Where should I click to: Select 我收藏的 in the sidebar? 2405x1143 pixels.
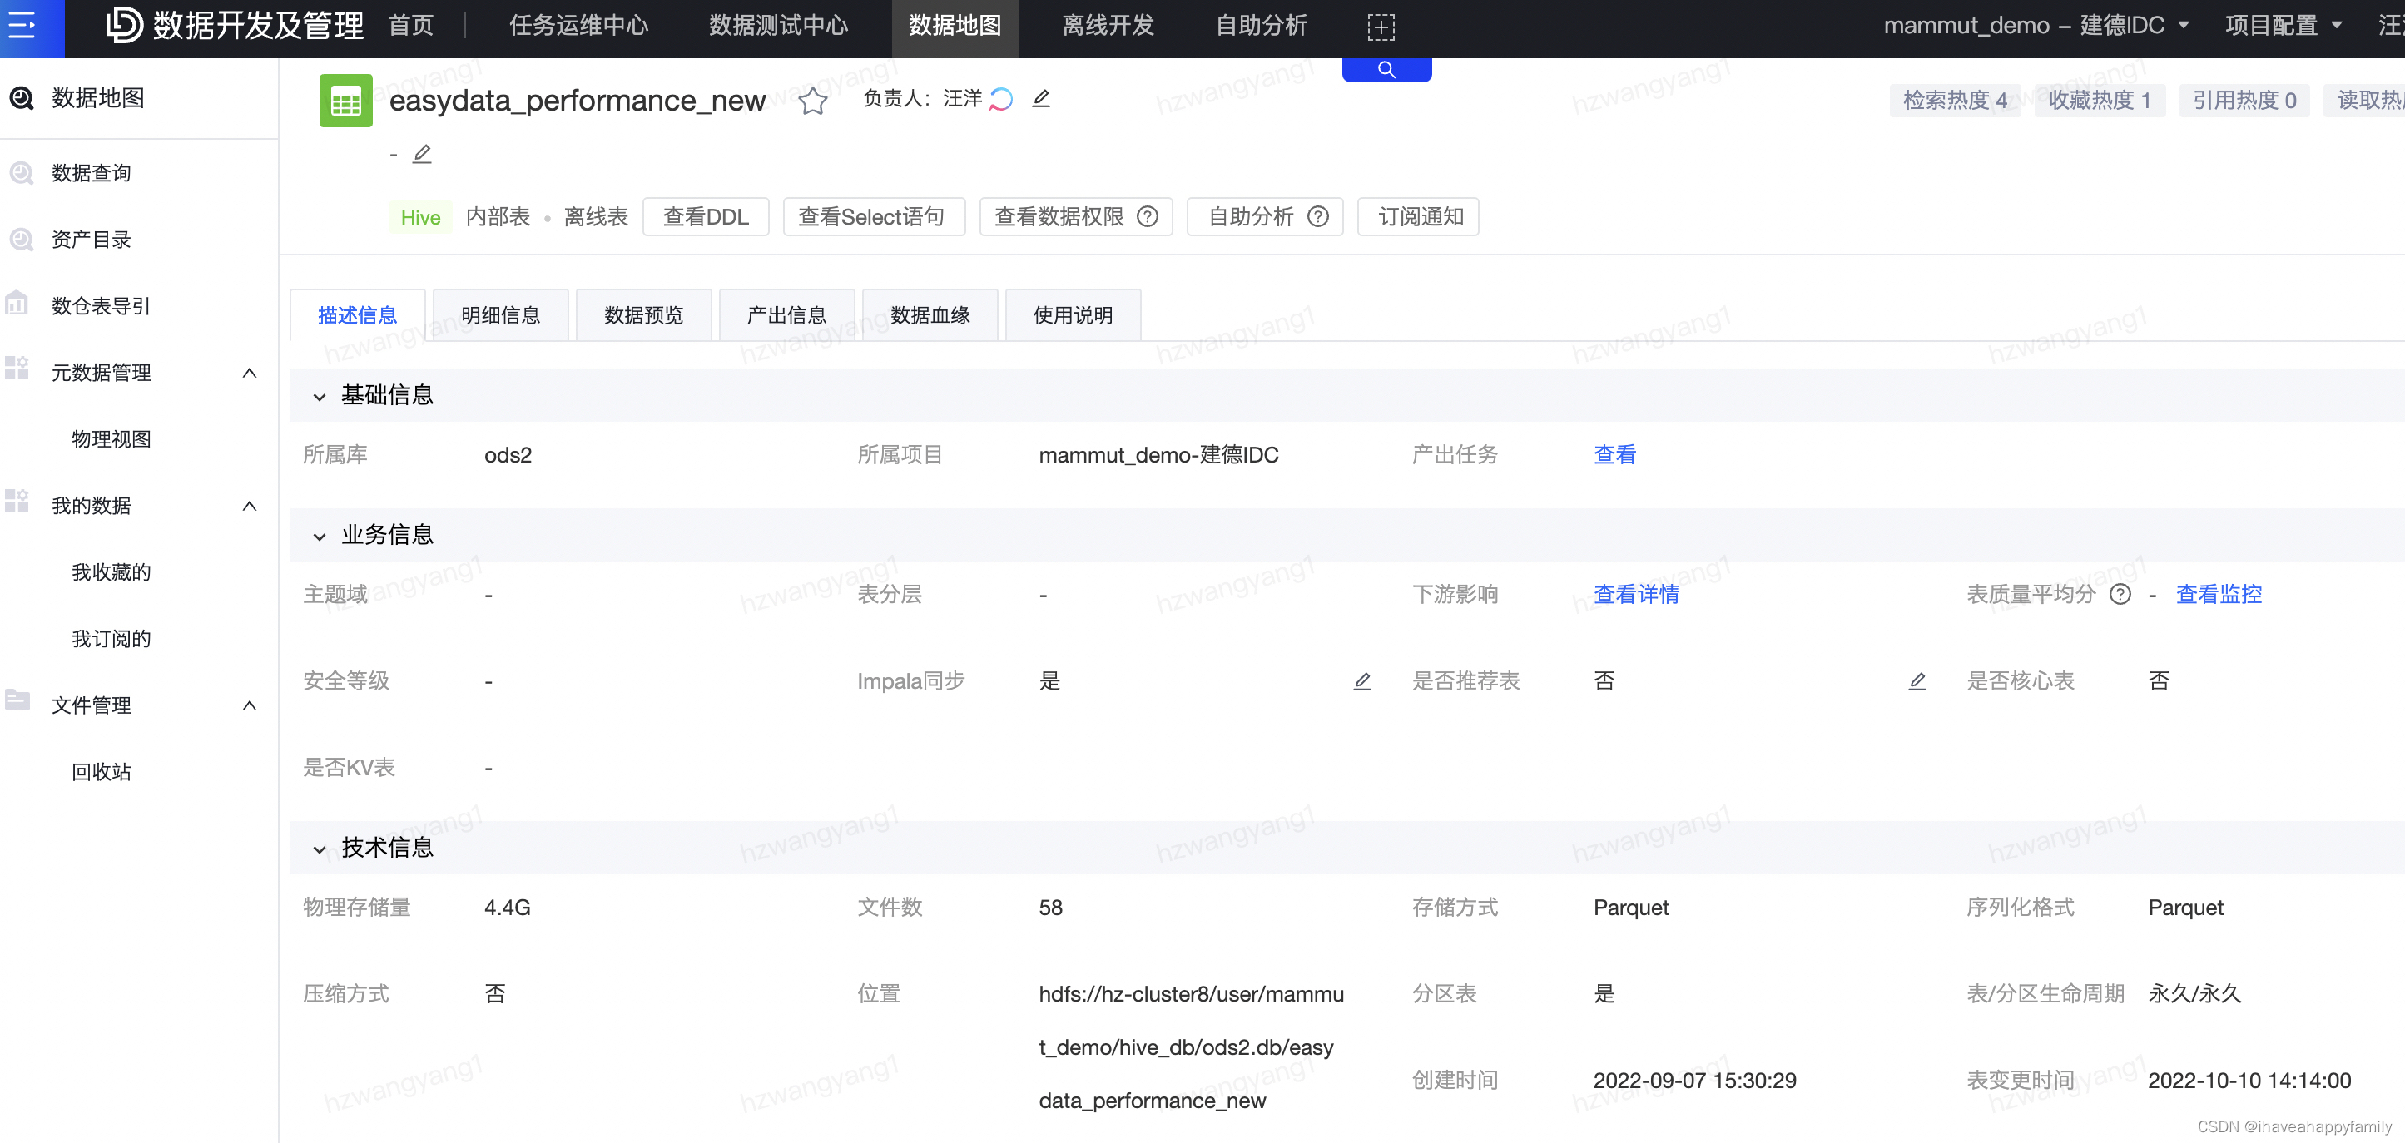[x=112, y=572]
